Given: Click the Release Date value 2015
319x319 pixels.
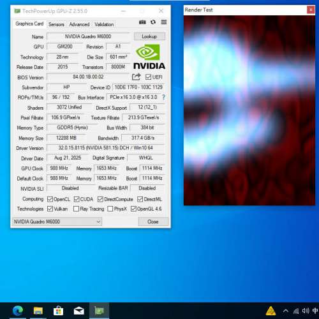Looking at the screenshot, I should (x=63, y=67).
